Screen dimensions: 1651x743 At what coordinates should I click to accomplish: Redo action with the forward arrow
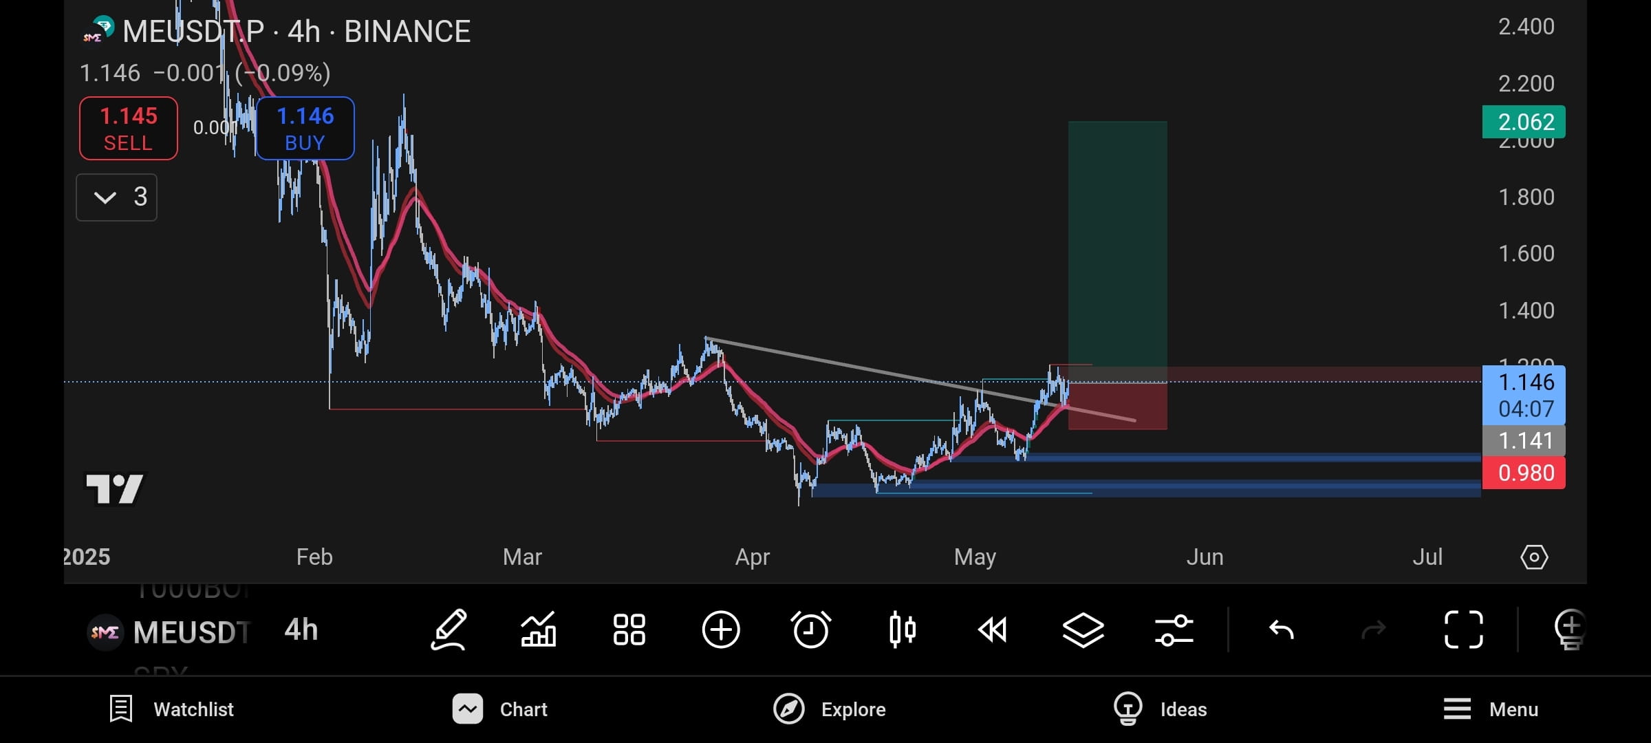pos(1374,629)
